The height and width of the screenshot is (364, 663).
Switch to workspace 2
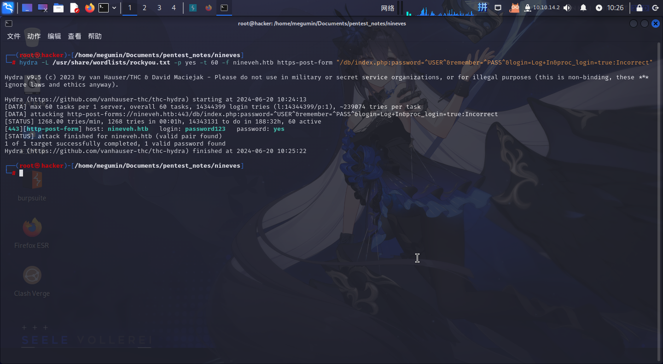pyautogui.click(x=145, y=8)
